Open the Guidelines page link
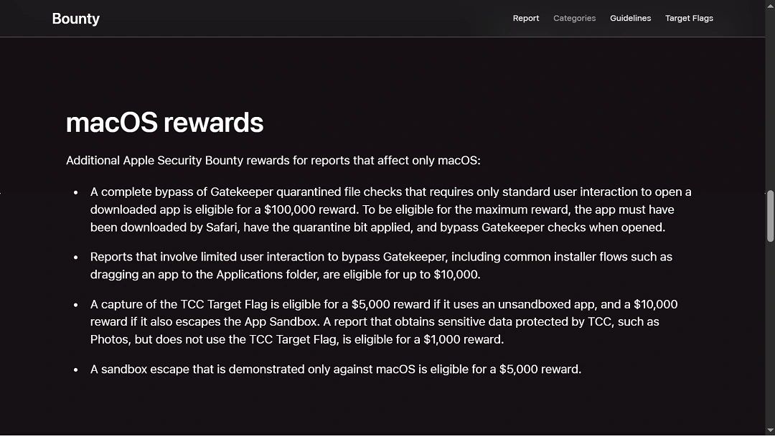The image size is (775, 439). (630, 18)
